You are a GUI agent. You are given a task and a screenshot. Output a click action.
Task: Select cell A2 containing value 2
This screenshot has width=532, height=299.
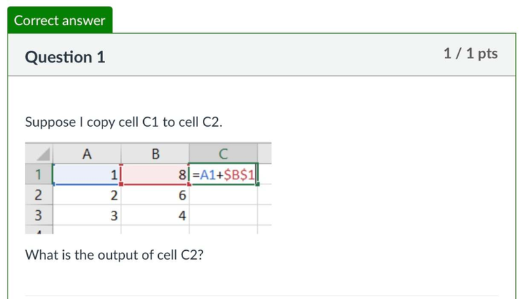click(87, 195)
